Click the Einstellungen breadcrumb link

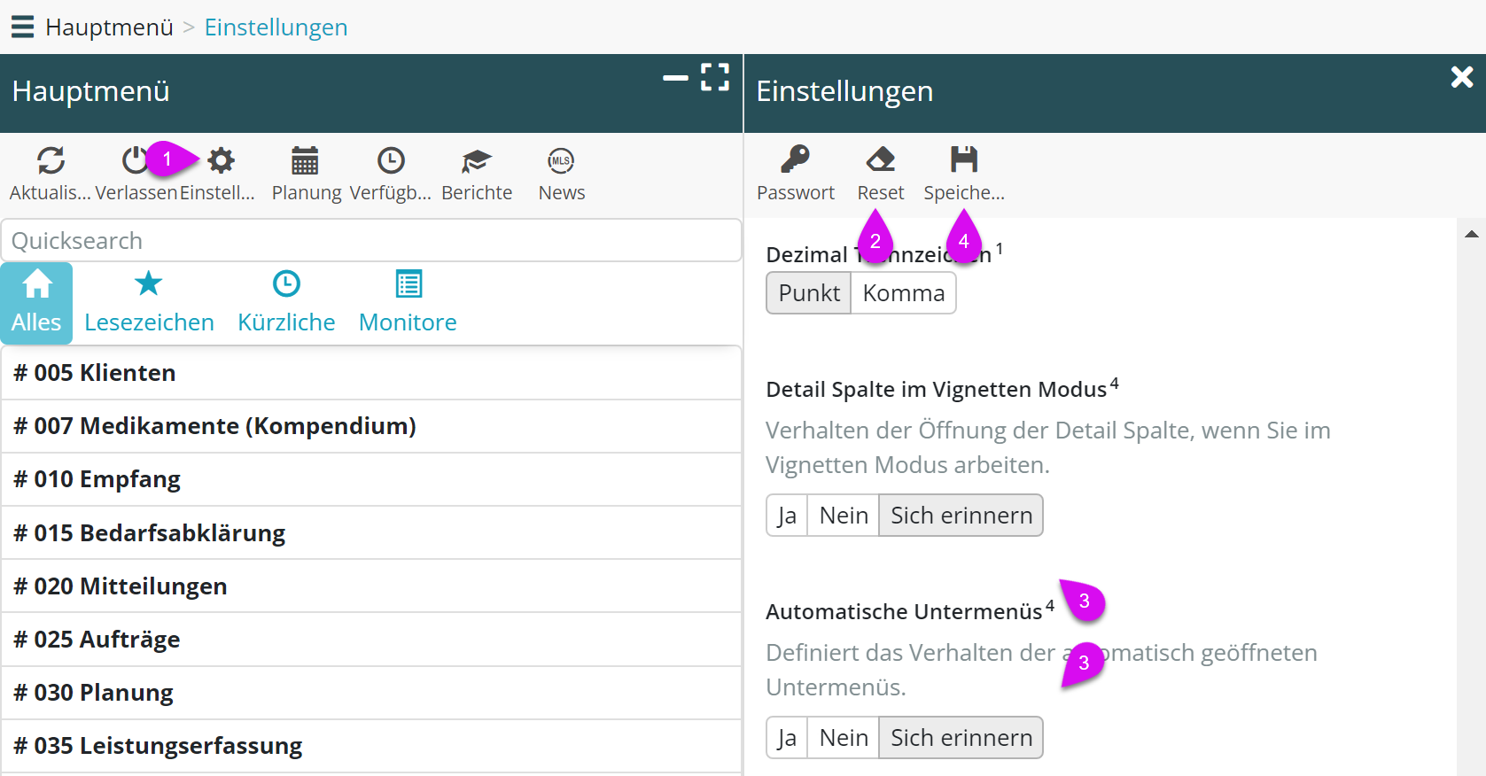(x=276, y=27)
